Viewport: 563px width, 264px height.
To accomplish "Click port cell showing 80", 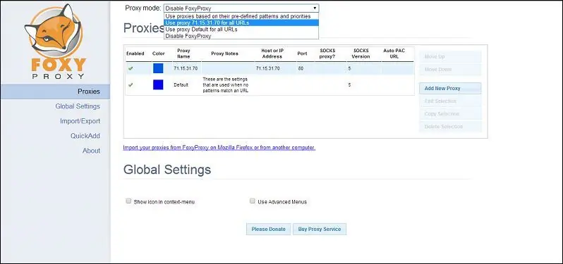I will (301, 68).
